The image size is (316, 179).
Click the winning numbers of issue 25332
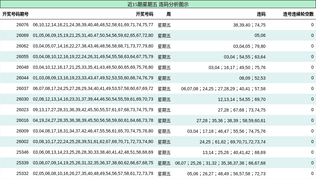tap(93, 174)
